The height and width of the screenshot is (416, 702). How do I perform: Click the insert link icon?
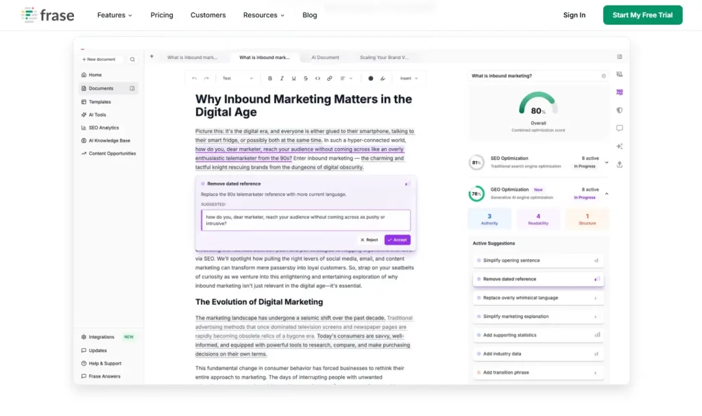pyautogui.click(x=328, y=78)
